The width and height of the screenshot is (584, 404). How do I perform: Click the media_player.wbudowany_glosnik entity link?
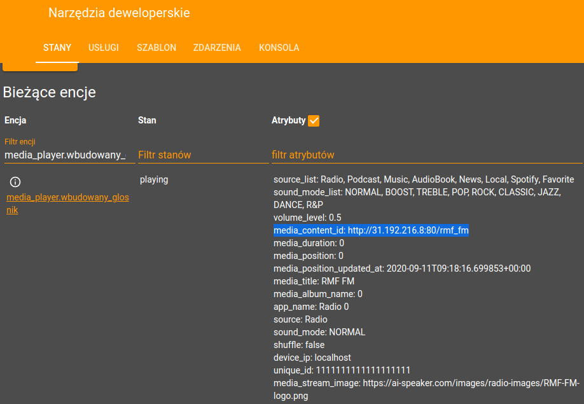pyautogui.click(x=68, y=204)
